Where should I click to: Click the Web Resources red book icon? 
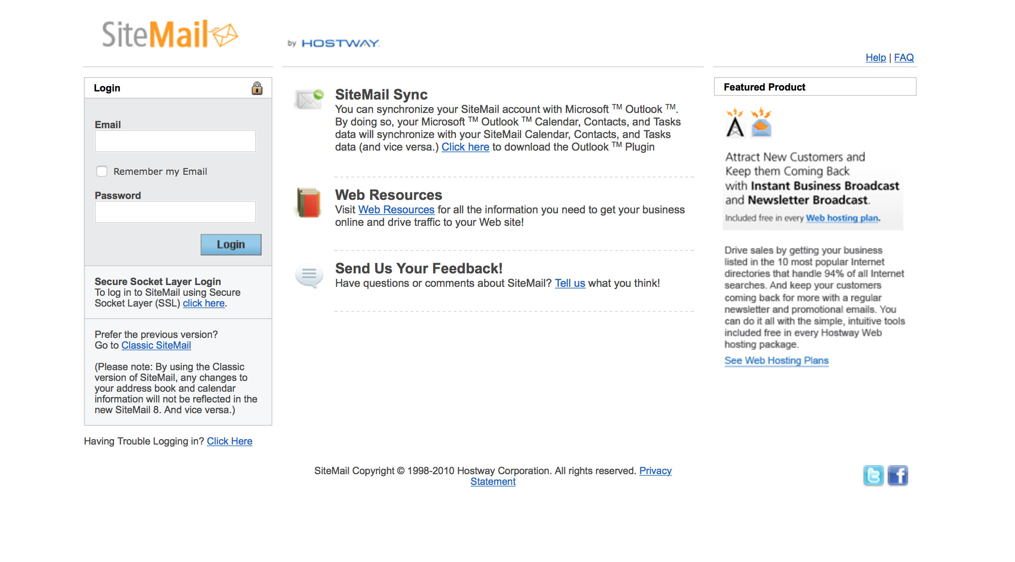[309, 203]
